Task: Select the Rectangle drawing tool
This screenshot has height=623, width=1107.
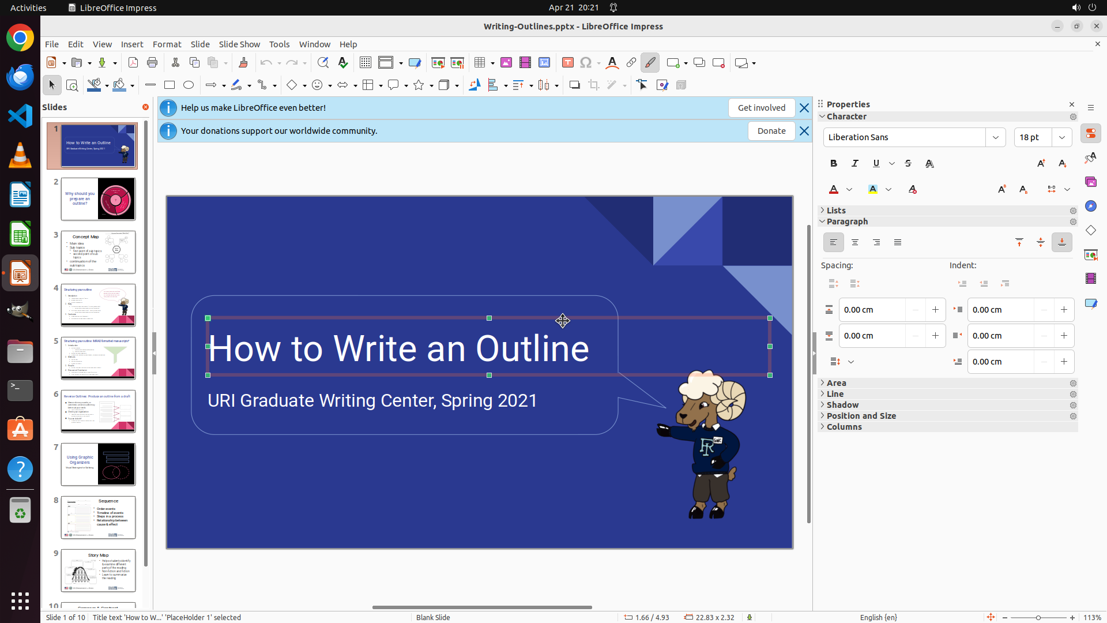Action: click(170, 85)
